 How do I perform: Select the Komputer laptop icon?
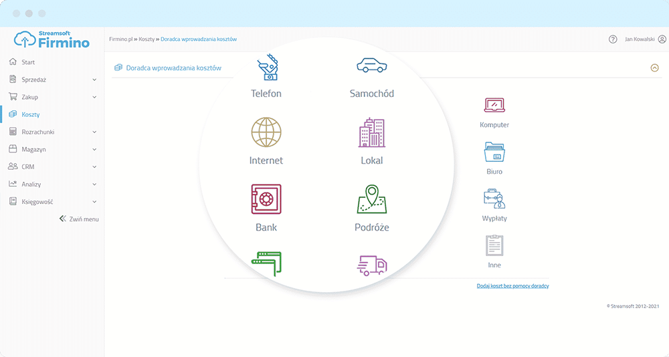click(494, 106)
